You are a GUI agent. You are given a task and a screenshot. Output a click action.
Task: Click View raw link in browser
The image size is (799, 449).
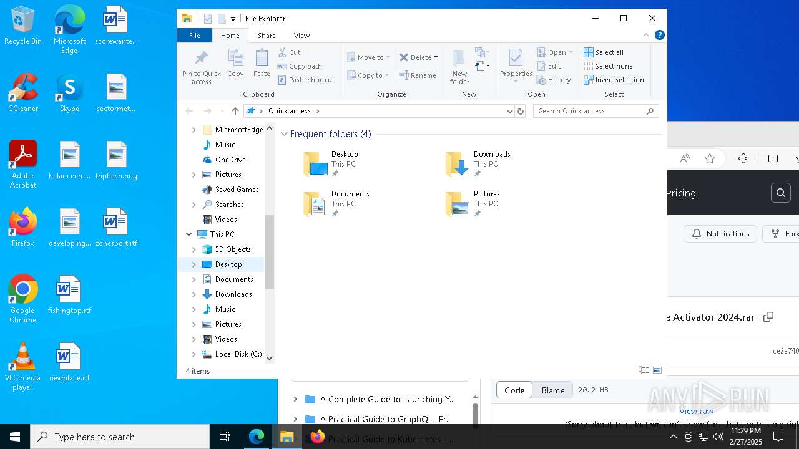pyautogui.click(x=696, y=411)
